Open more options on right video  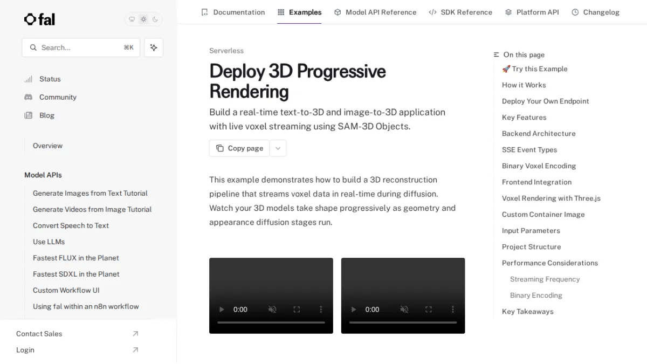pos(453,310)
